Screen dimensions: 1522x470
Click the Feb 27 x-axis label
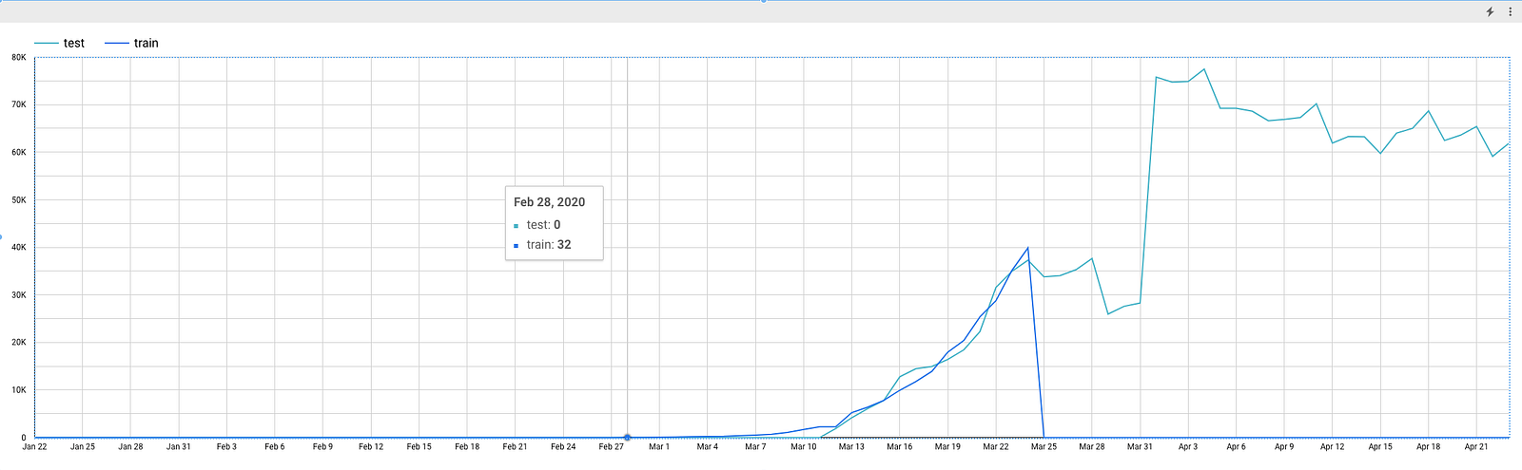pos(611,446)
